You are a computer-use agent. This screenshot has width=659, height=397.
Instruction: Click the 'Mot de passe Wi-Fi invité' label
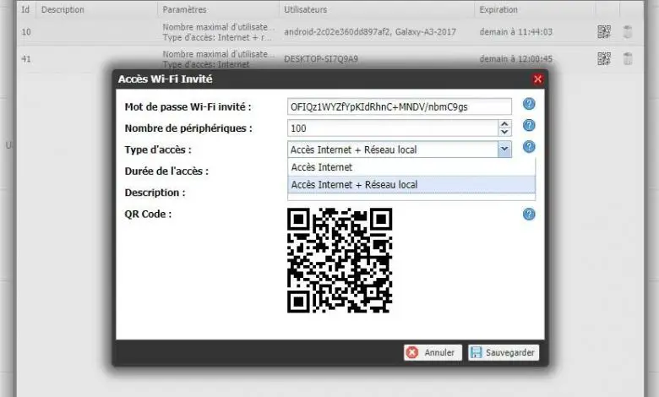188,106
